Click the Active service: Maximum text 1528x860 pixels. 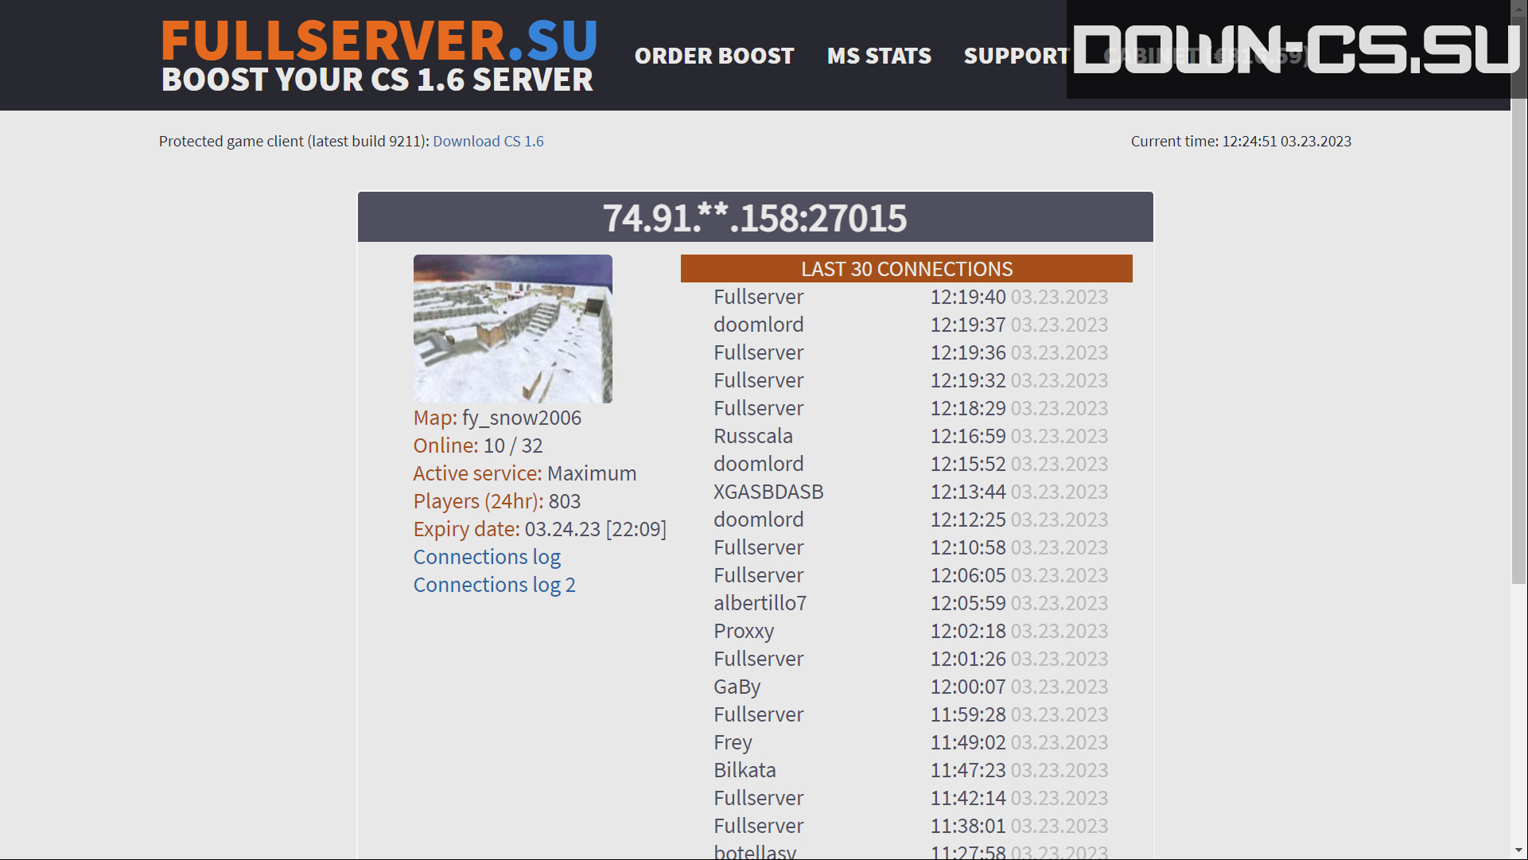(525, 473)
